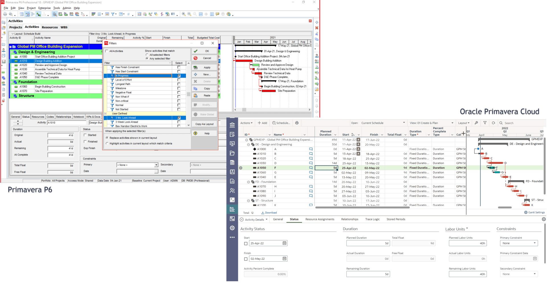547x283 pixels.
Task: Click the three-dots more icon in Cloud sidebar
Action: point(232,237)
